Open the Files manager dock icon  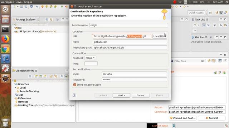pos(5,20)
